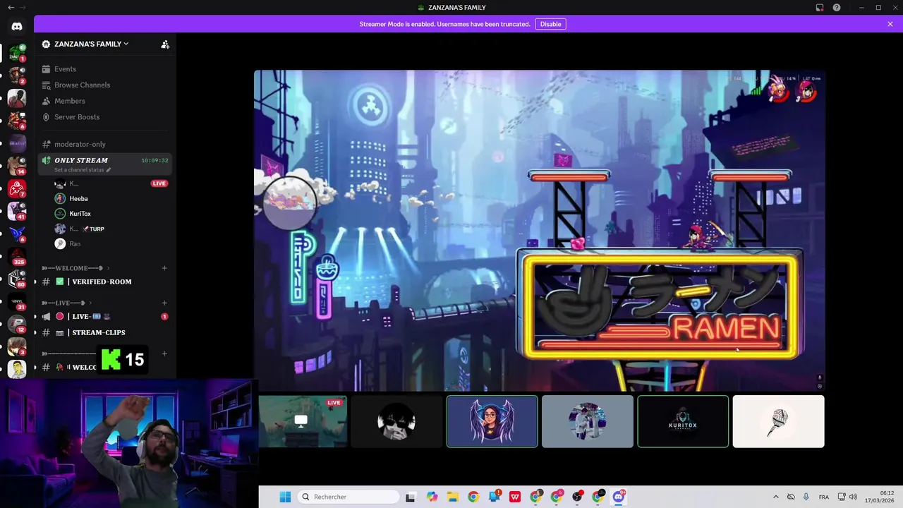Open the inbox icon in title bar

pyautogui.click(x=820, y=8)
